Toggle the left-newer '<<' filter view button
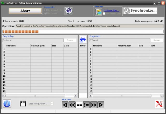Image resolution: width=166 pixels, height=114 pixels. click(x=72, y=105)
